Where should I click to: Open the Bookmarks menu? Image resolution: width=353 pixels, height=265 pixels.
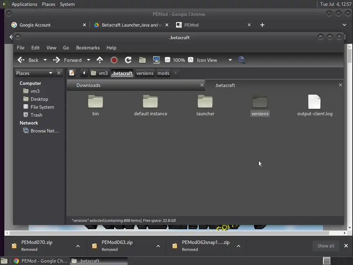pyautogui.click(x=88, y=48)
